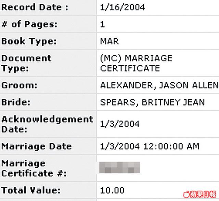Image resolution: width=219 pixels, height=201 pixels.
Task: Click the # of Pages label
Action: [29, 24]
